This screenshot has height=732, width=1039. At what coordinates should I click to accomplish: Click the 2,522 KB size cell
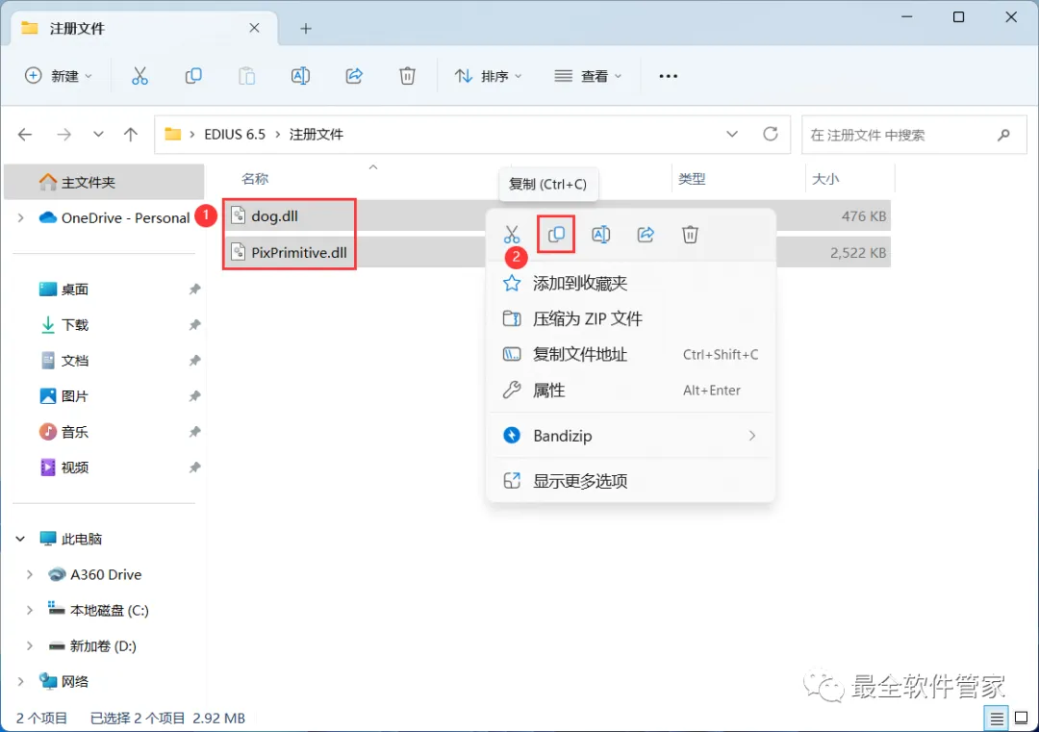(857, 252)
